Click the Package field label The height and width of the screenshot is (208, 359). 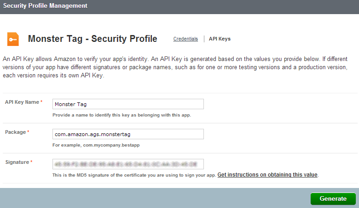tap(15, 132)
